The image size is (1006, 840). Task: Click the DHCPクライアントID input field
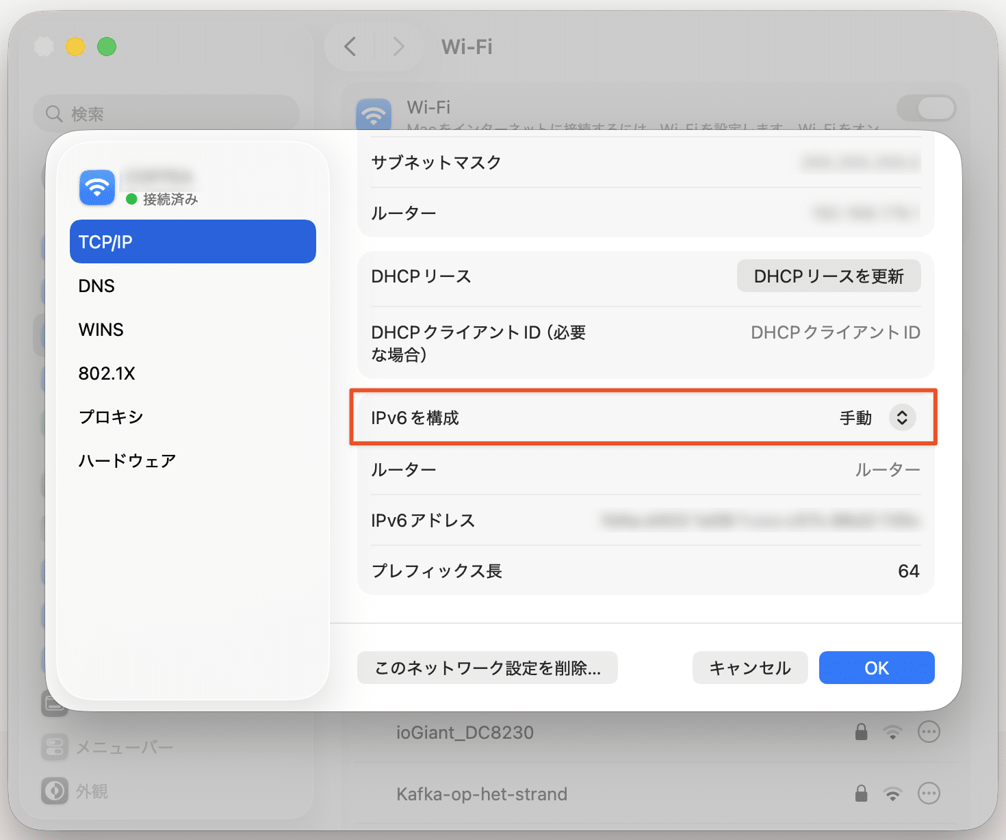835,332
